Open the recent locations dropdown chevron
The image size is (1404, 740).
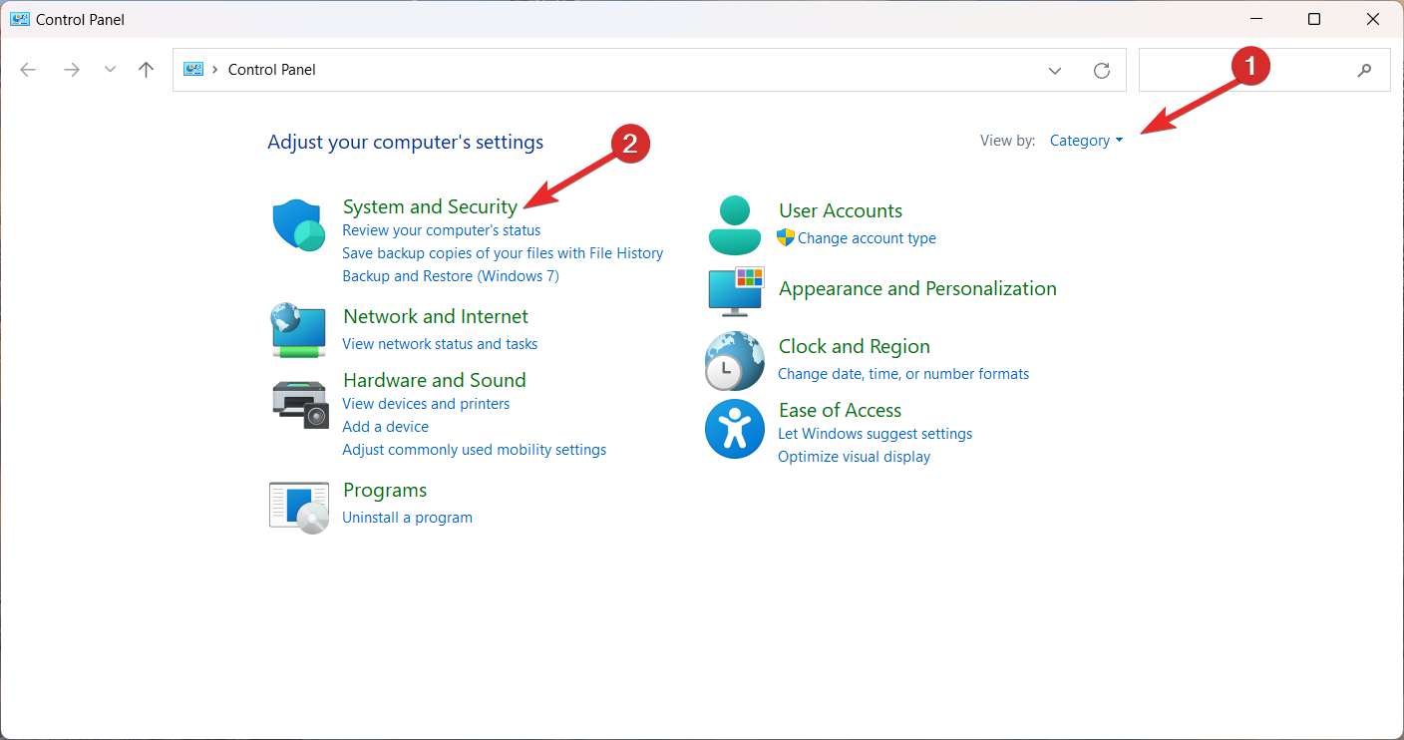point(110,70)
